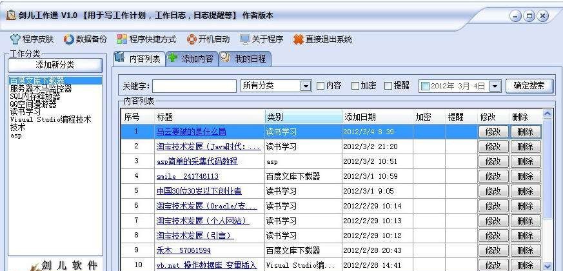
Task: Open link smile 241746113
Action: point(188,177)
